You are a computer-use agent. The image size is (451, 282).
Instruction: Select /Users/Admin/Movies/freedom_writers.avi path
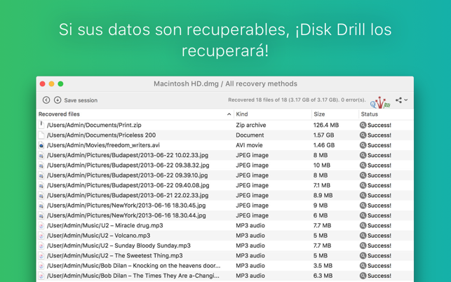tap(103, 145)
